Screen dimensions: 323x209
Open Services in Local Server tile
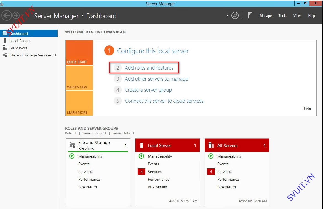[155, 172]
